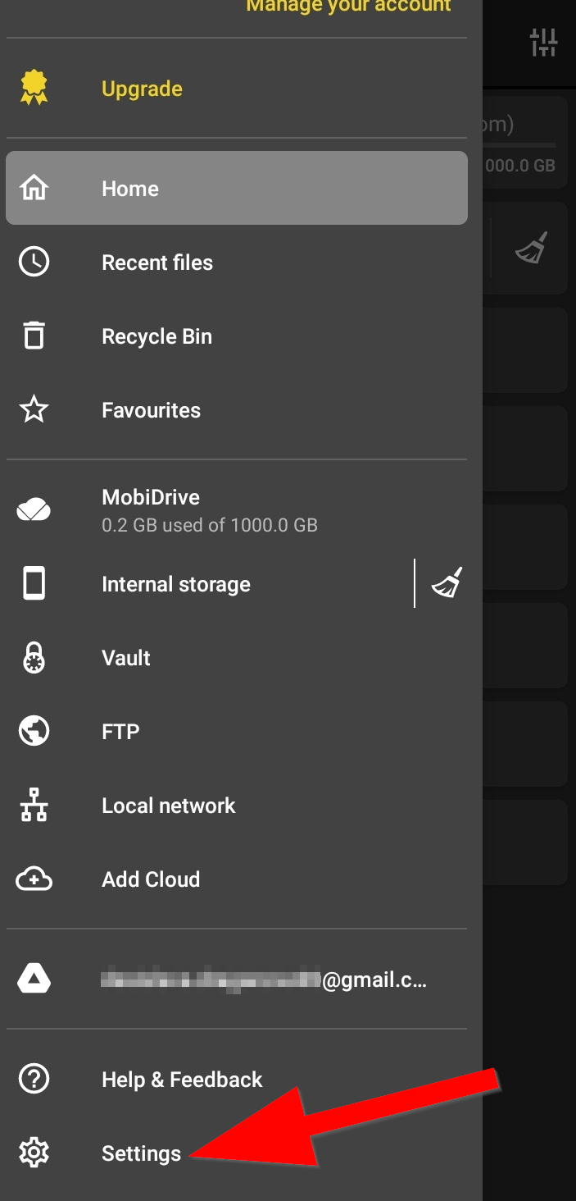Open Recycle Bin using trash icon
This screenshot has height=1201, width=576.
pyautogui.click(x=33, y=336)
